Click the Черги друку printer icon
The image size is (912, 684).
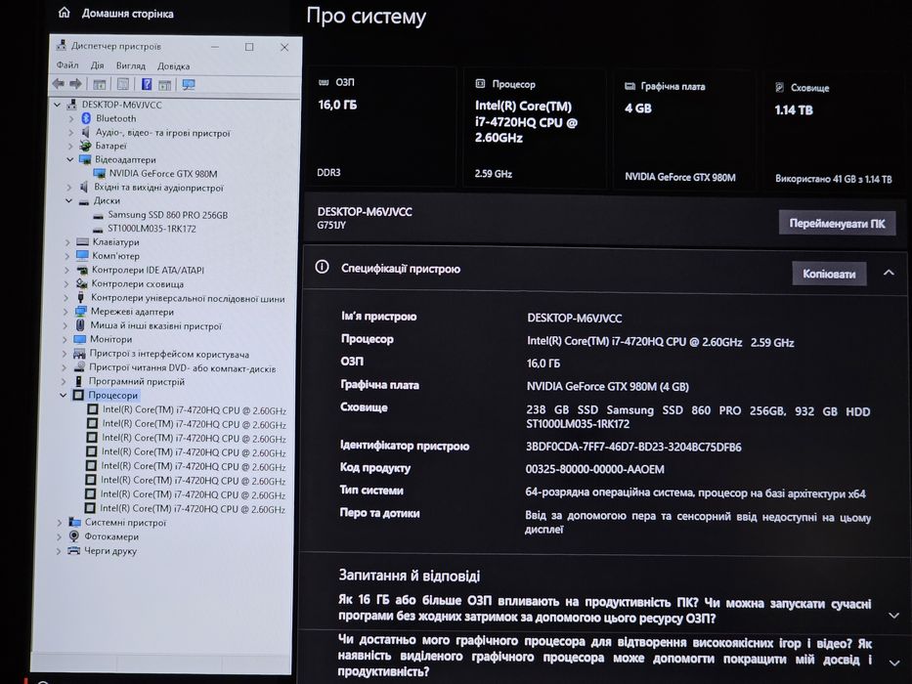tap(74, 550)
